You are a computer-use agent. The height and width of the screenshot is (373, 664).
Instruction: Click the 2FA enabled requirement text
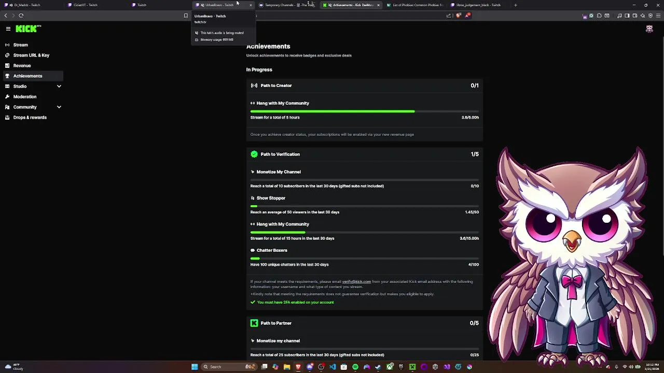(x=295, y=303)
